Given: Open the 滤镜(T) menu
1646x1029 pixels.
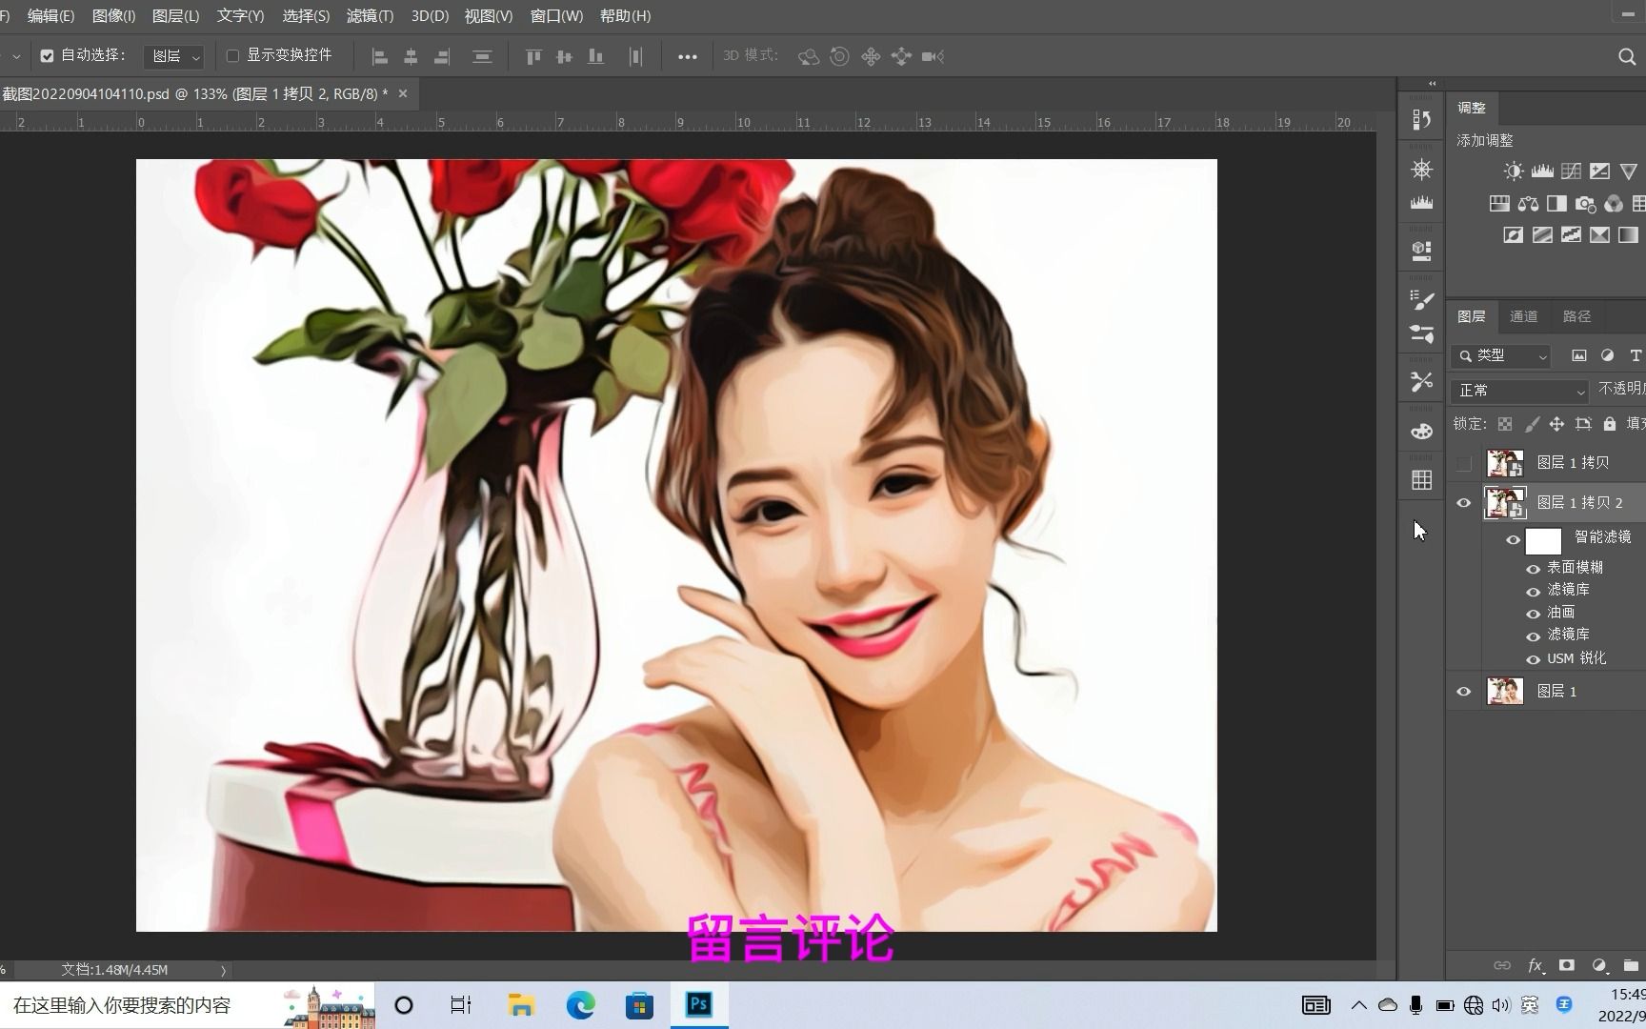Looking at the screenshot, I should pos(370,16).
